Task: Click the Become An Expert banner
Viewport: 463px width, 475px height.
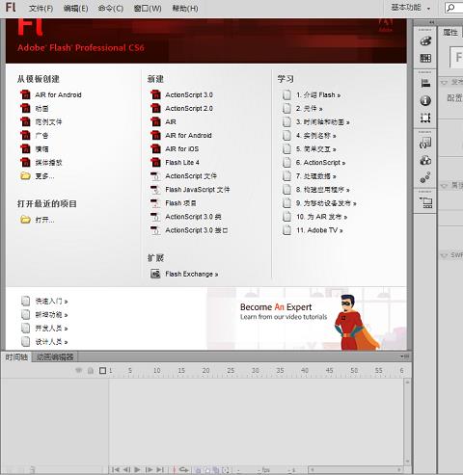Action: pyautogui.click(x=307, y=318)
